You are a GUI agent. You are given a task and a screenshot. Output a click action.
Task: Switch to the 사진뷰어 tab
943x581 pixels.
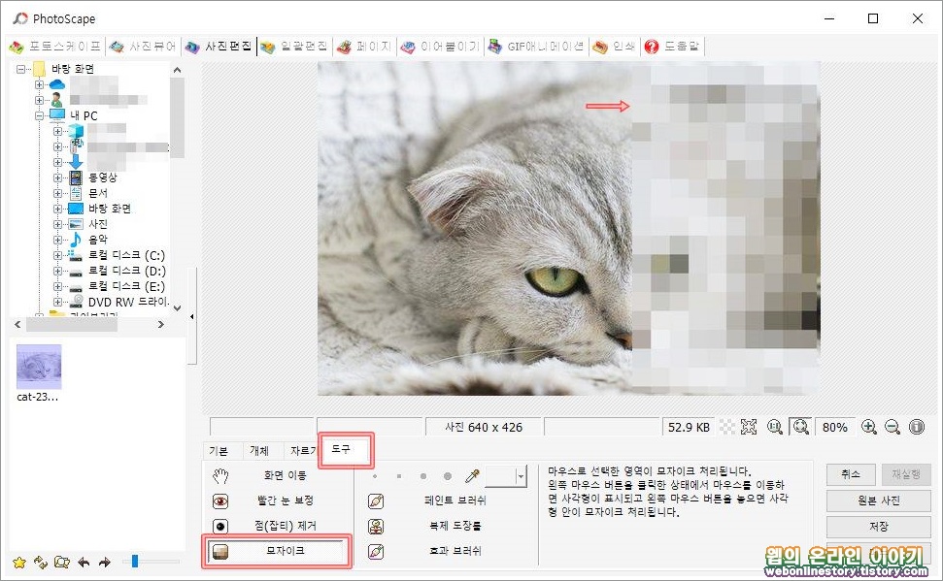[x=143, y=47]
